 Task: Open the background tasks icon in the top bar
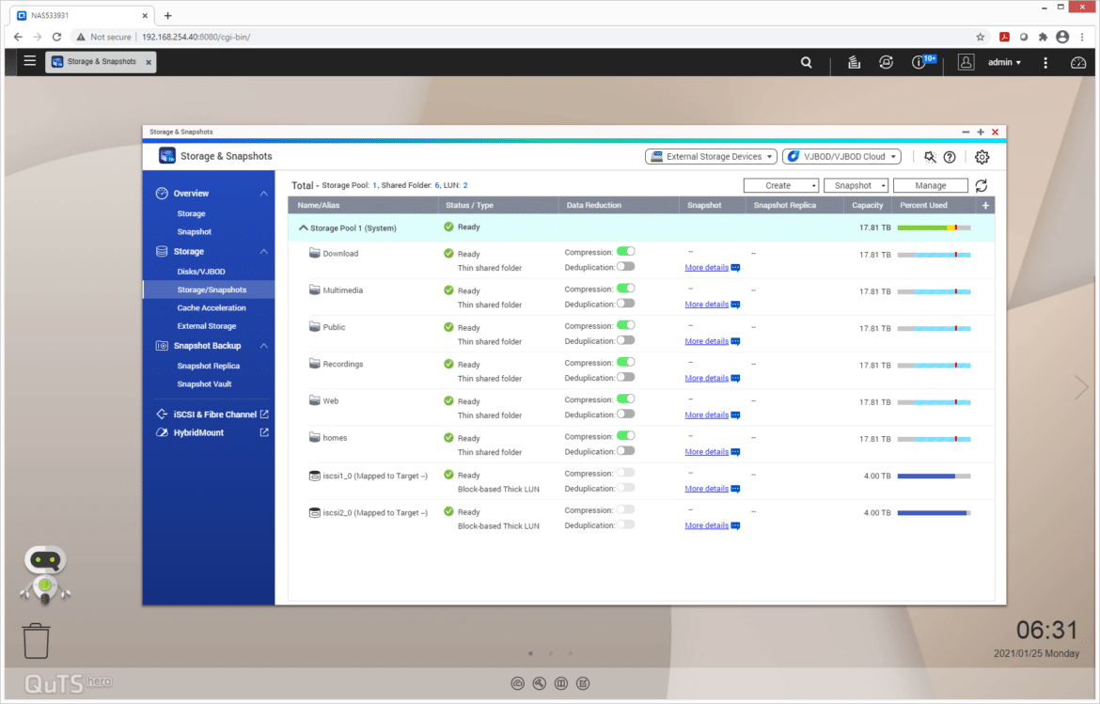[854, 62]
